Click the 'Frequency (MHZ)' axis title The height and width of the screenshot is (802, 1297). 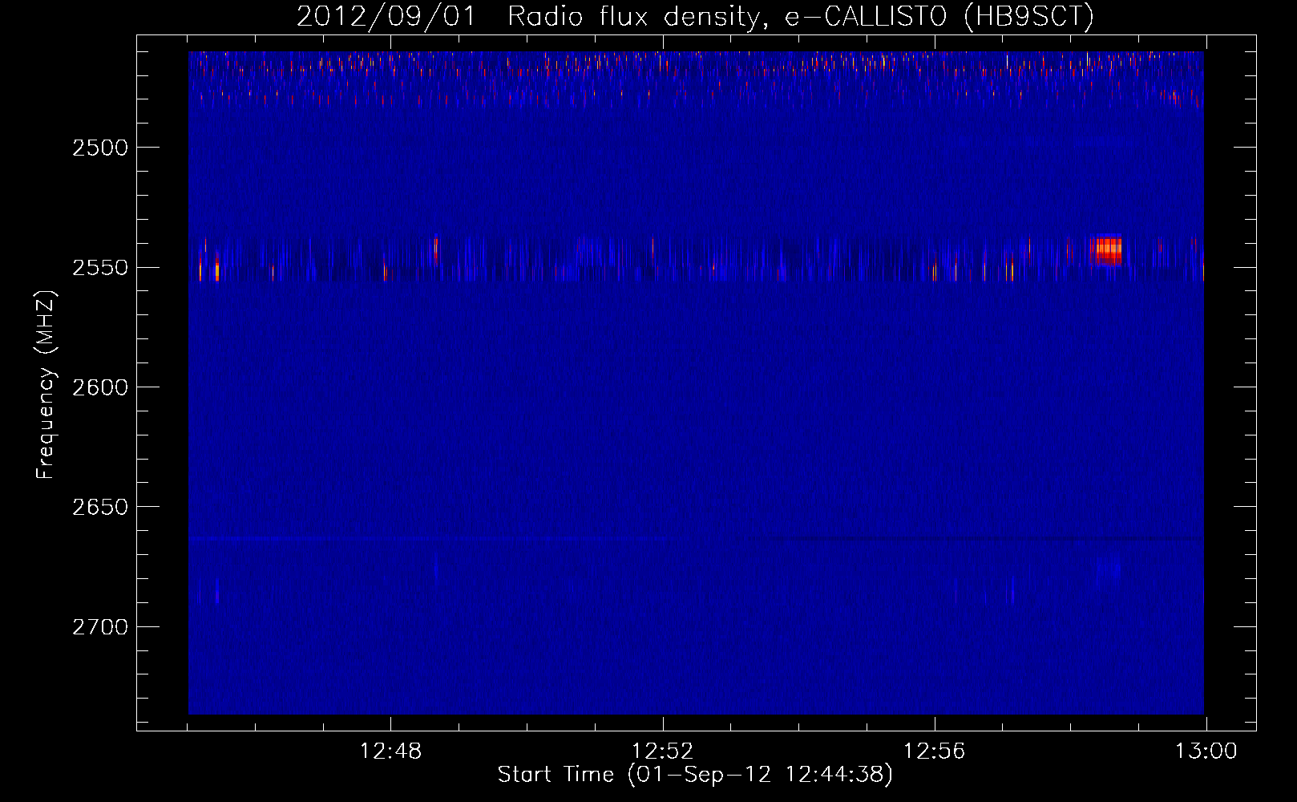pos(46,385)
